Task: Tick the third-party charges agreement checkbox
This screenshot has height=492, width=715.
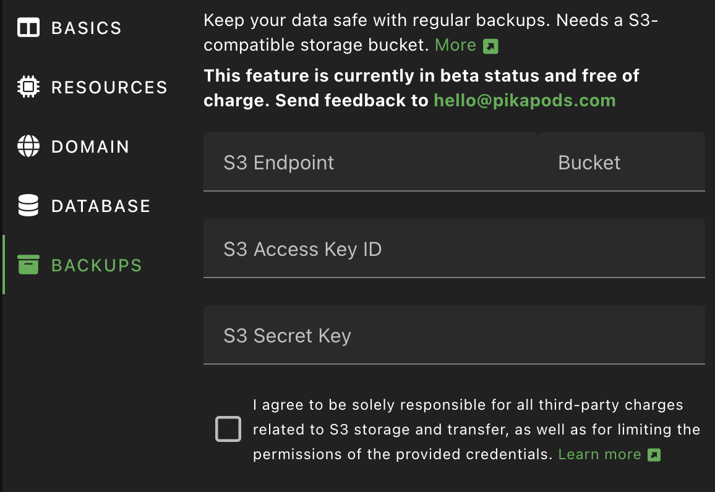Action: (x=228, y=429)
